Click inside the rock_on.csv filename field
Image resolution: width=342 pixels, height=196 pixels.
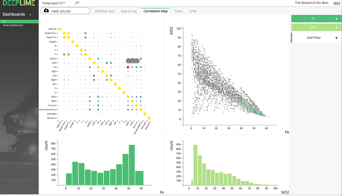pyautogui.click(x=66, y=11)
